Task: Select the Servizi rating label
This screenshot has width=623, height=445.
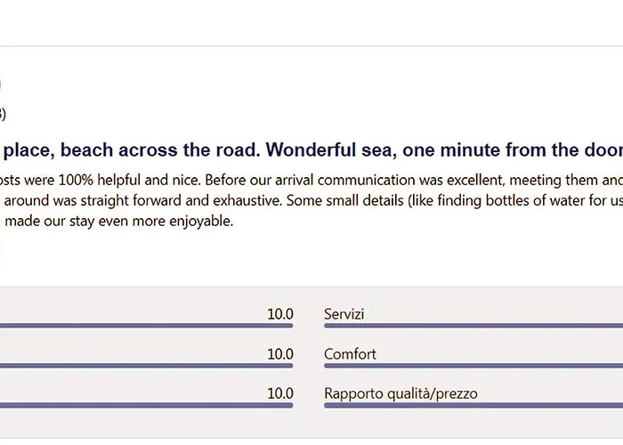Action: click(344, 314)
